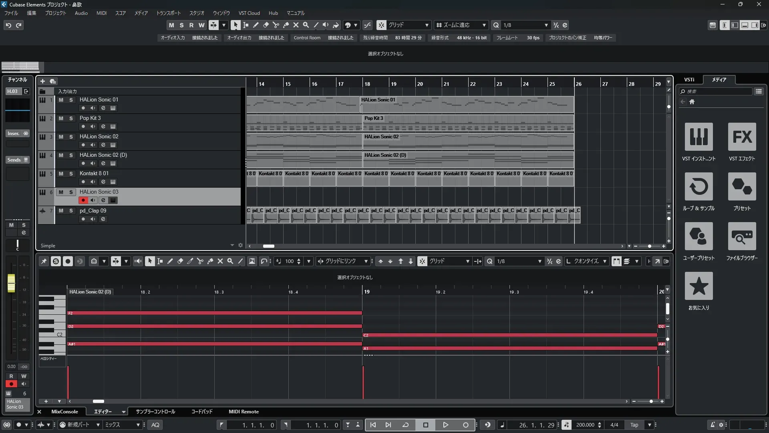Open the Loops & Samples media tile
Viewport: 769px width, 433px height.
tap(699, 186)
